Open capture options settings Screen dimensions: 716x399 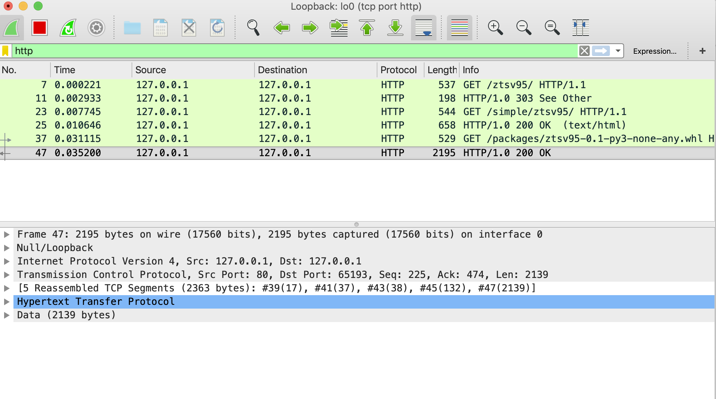click(x=96, y=28)
